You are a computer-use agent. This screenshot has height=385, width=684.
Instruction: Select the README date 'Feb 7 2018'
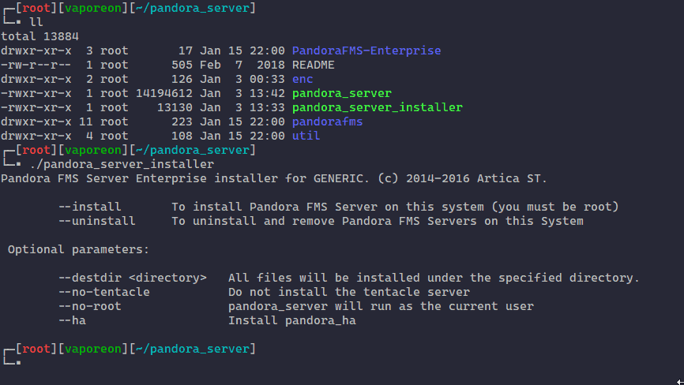point(242,65)
